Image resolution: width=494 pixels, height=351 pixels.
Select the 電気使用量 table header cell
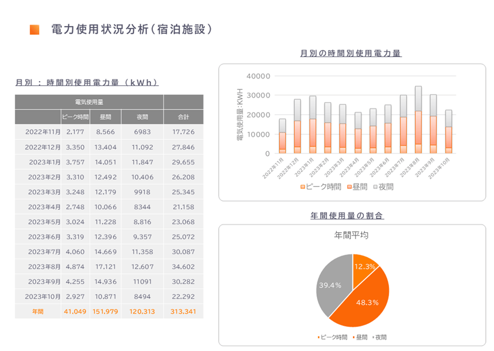pos(89,102)
